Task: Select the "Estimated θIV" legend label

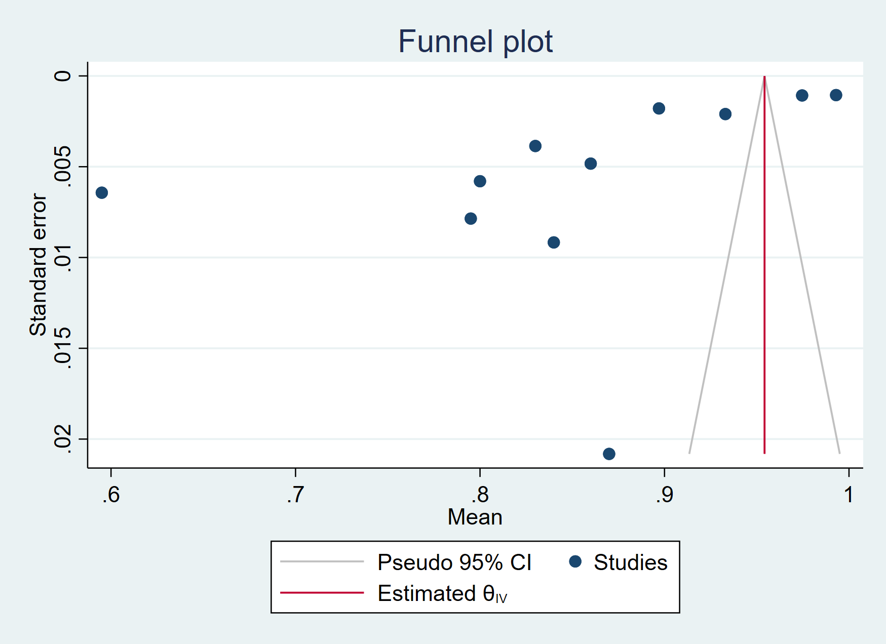Action: coord(442,593)
